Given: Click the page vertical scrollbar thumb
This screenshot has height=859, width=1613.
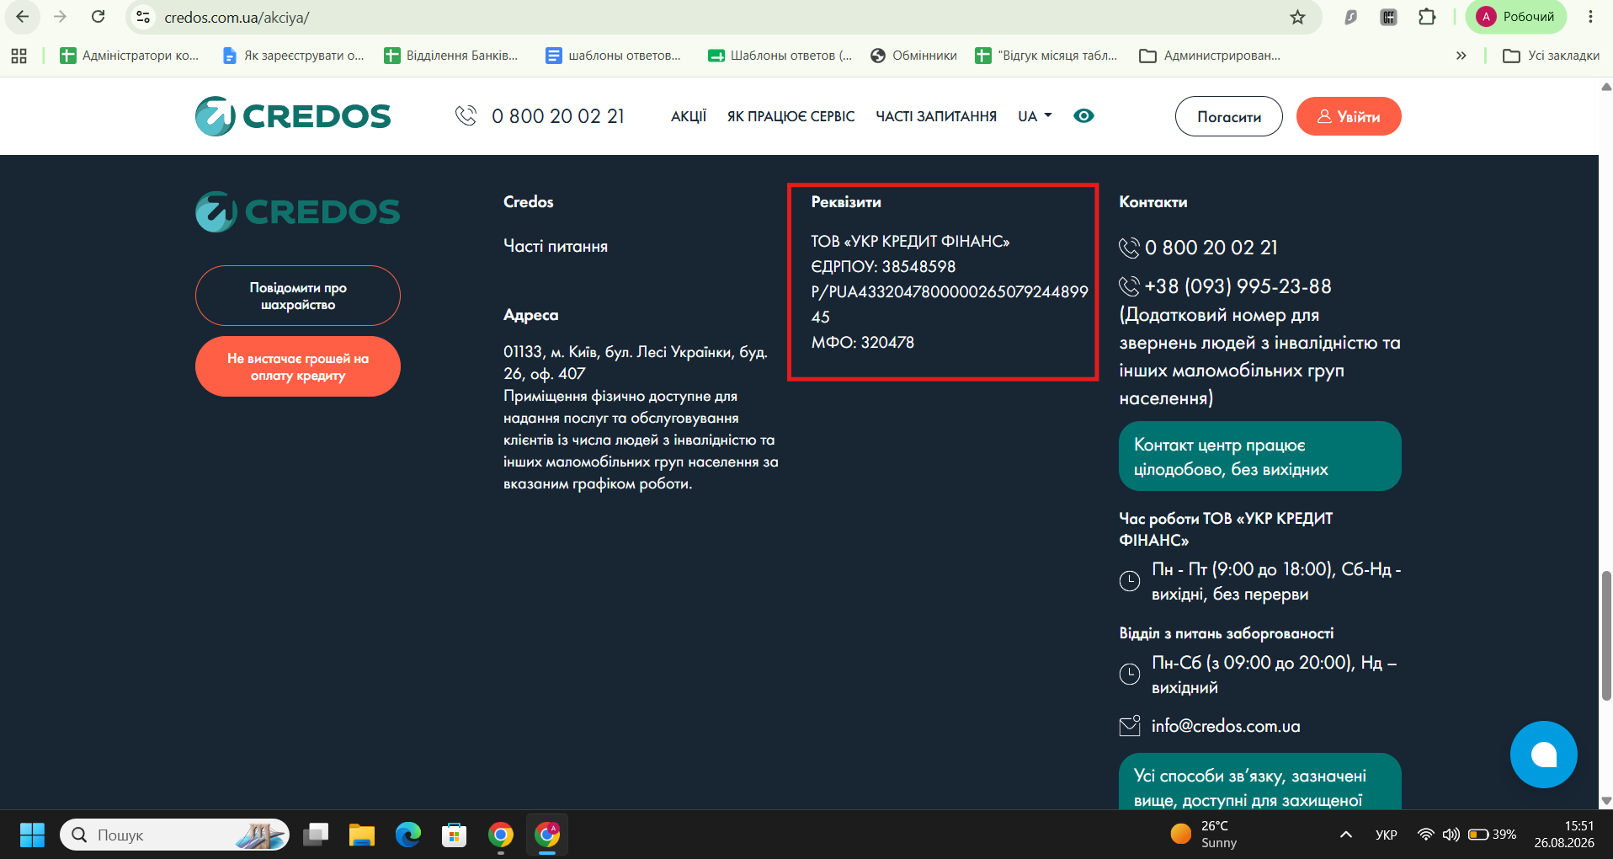Looking at the screenshot, I should (1605, 635).
